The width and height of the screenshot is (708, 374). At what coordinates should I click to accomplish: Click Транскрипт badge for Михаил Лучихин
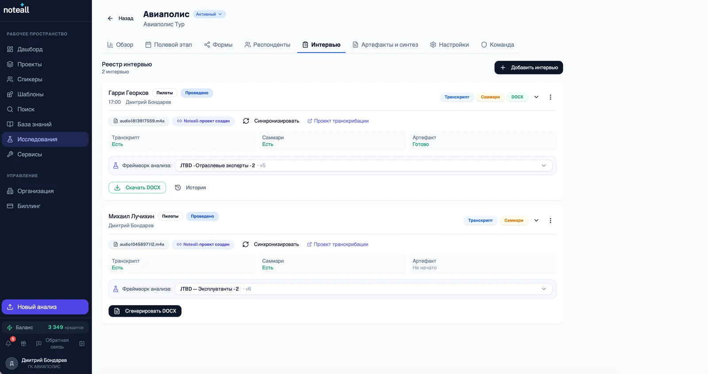pyautogui.click(x=480, y=220)
